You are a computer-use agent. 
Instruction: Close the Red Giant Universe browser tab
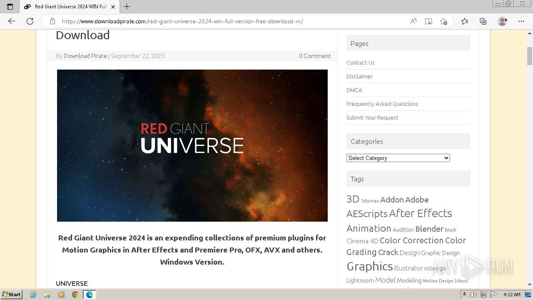[113, 7]
